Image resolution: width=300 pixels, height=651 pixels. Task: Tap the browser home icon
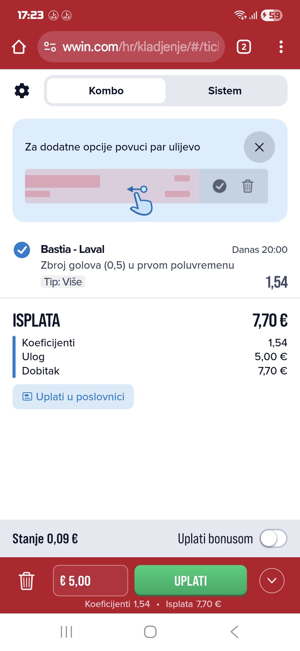click(19, 47)
